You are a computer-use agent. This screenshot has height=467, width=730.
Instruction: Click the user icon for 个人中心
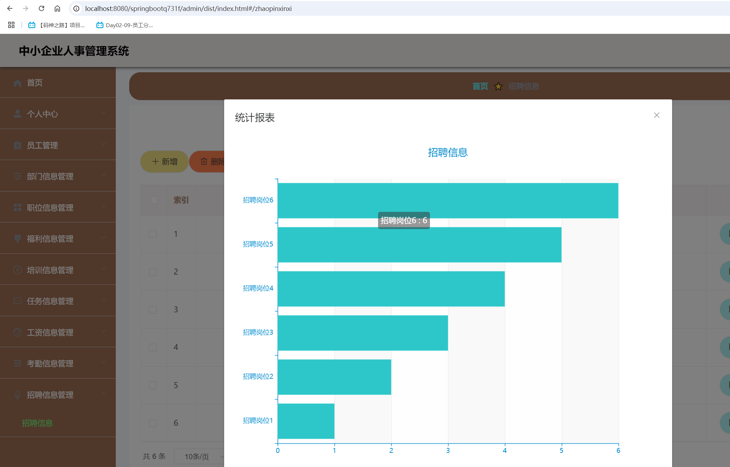tap(17, 114)
